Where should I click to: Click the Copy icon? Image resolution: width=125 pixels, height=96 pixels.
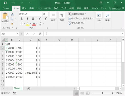12,19
